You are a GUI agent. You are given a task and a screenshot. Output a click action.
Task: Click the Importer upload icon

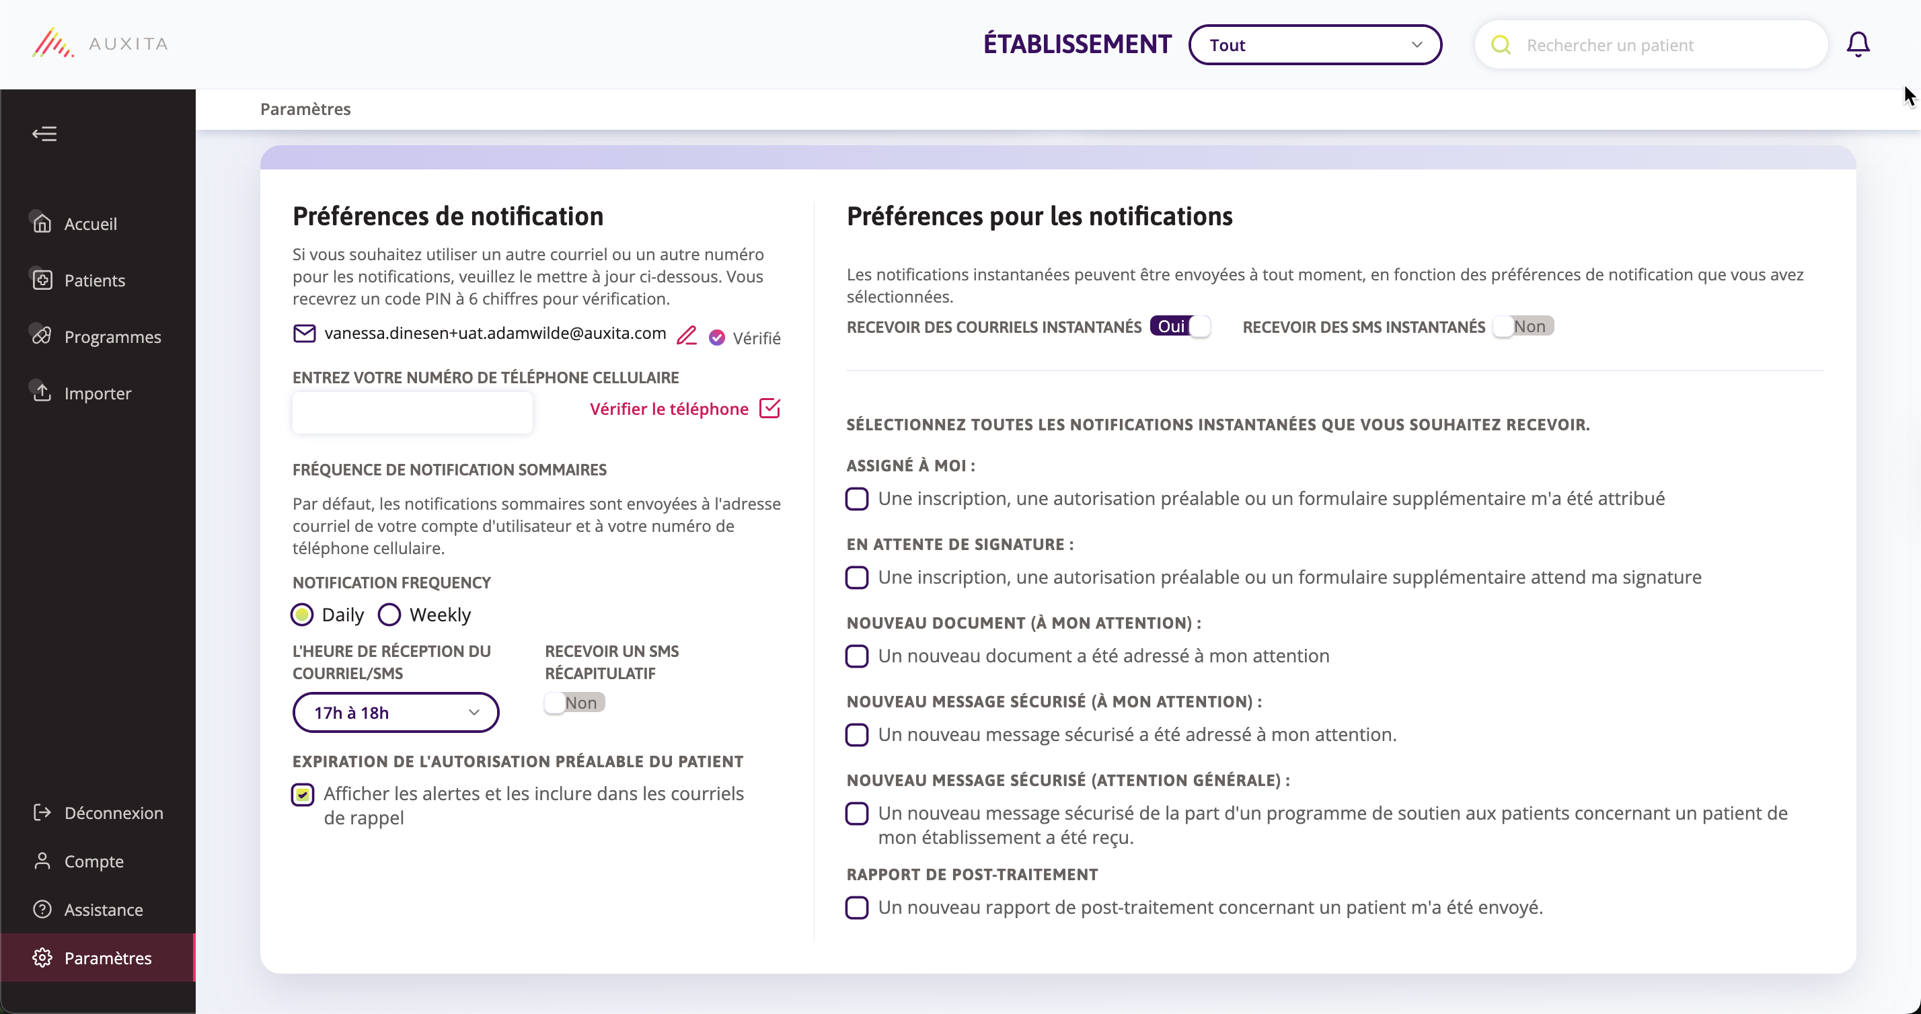(x=42, y=393)
